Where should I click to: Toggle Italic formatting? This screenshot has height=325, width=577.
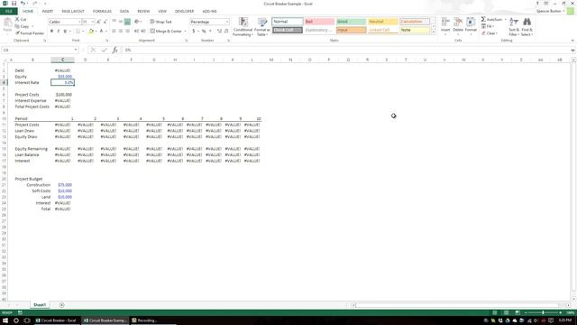coord(58,32)
